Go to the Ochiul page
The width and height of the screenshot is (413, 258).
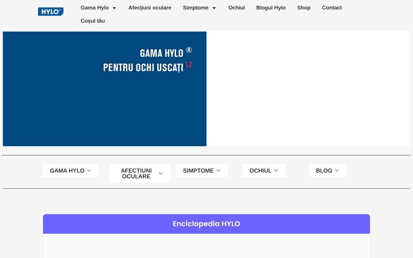[236, 8]
